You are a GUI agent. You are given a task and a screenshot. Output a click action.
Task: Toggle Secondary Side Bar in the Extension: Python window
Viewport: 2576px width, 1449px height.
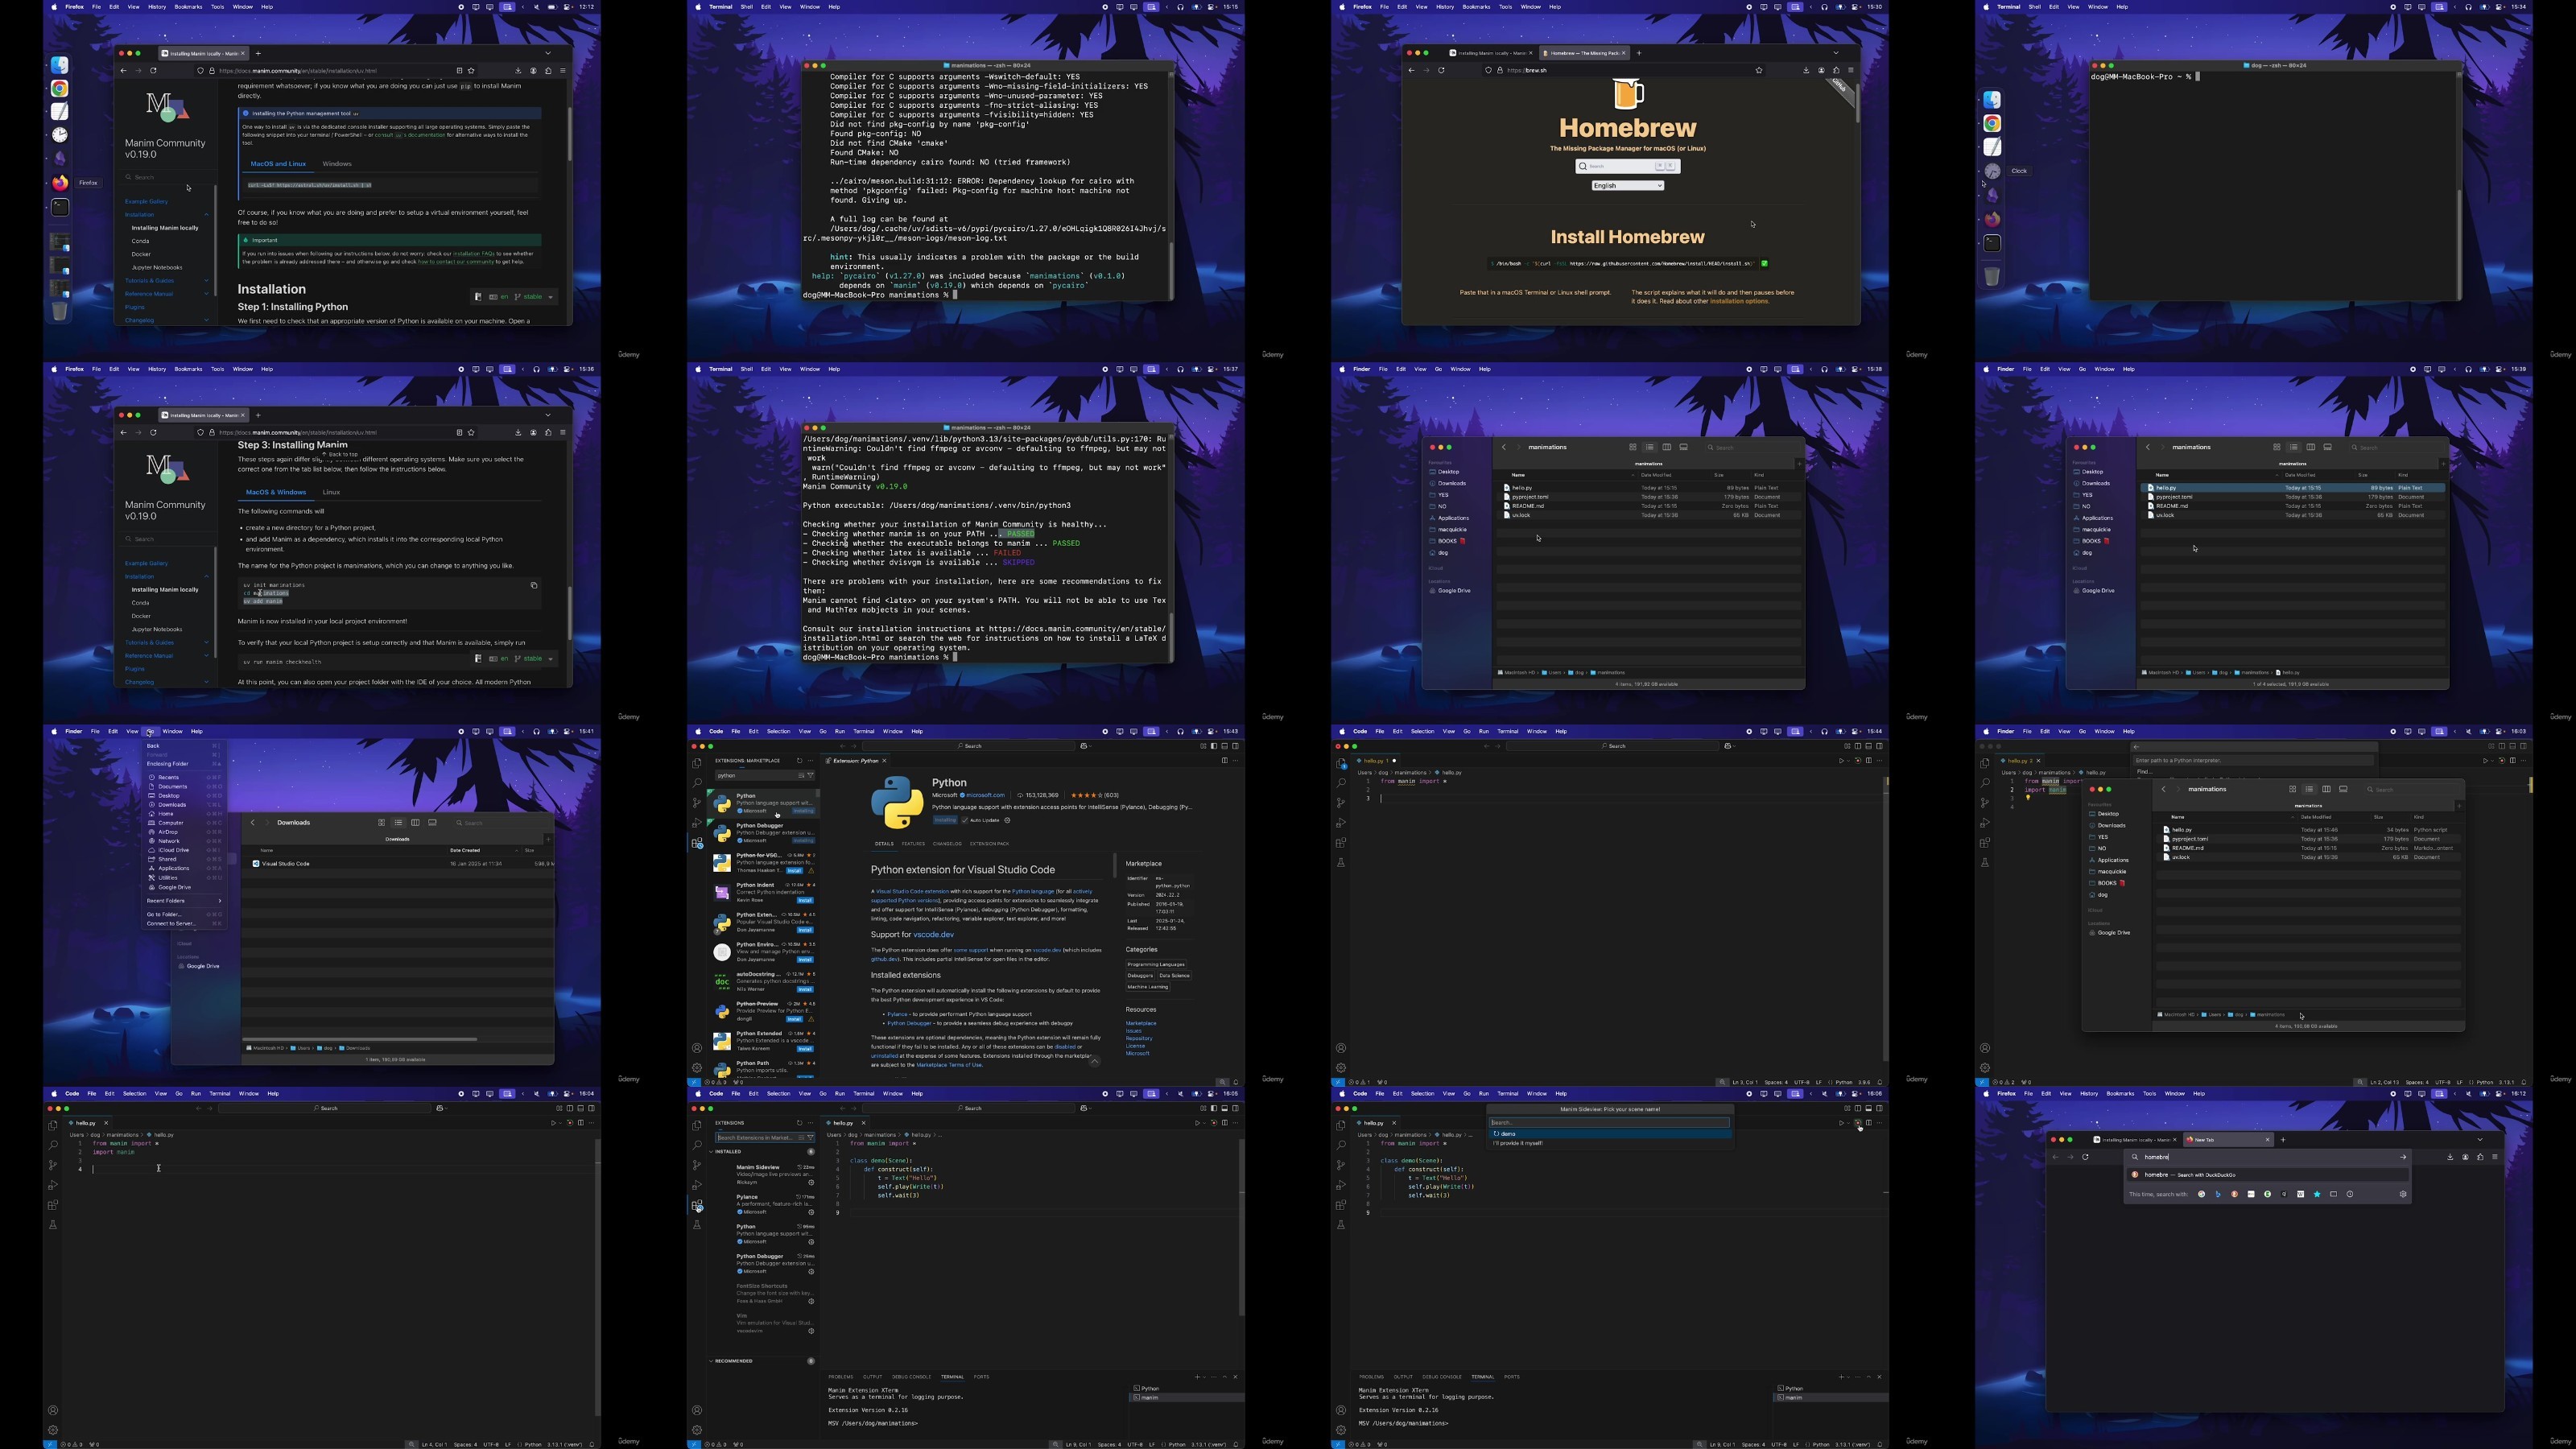[1235, 746]
